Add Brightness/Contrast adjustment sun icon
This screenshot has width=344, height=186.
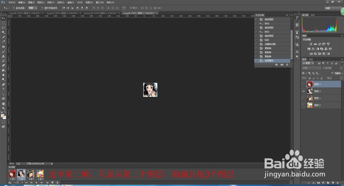click(x=311, y=44)
